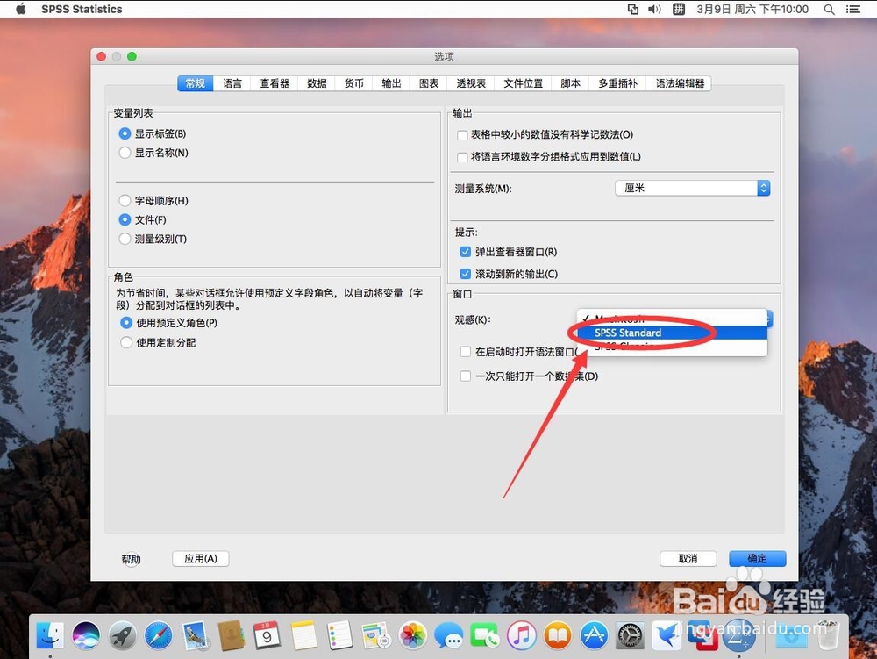Open Contacts book icon in dock
The image size is (877, 659).
(231, 635)
